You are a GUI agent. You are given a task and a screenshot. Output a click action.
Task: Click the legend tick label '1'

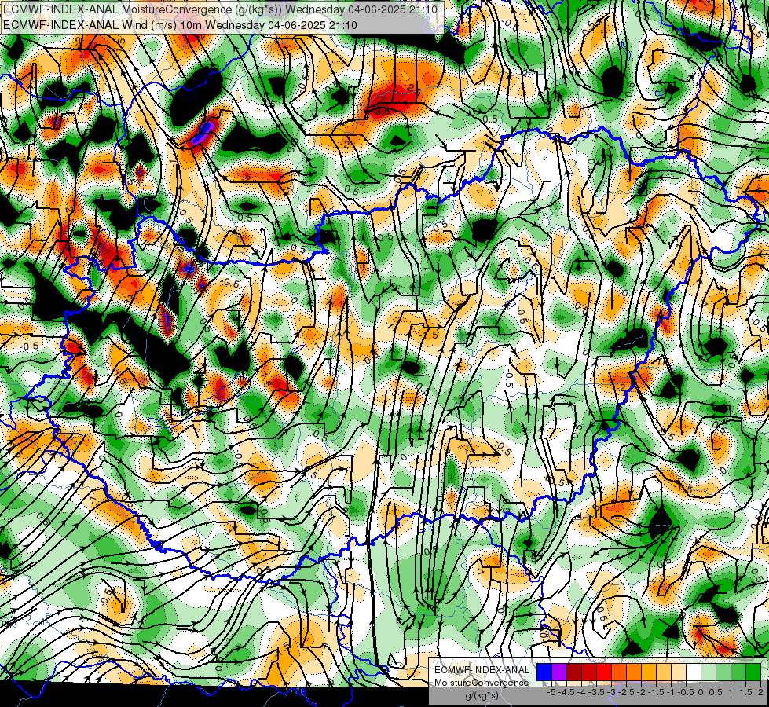tap(731, 692)
